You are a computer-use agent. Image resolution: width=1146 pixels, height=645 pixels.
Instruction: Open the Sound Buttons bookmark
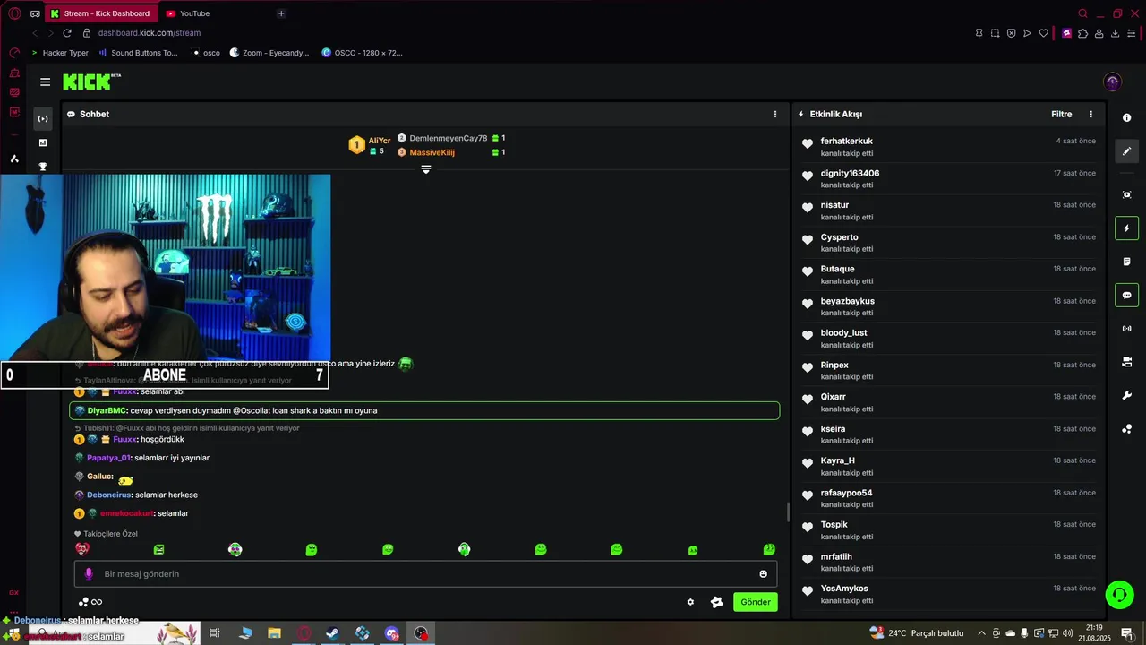(138, 53)
